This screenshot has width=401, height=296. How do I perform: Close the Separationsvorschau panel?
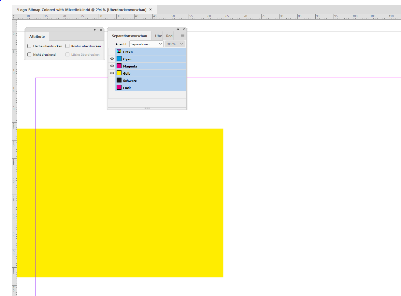[x=184, y=29]
